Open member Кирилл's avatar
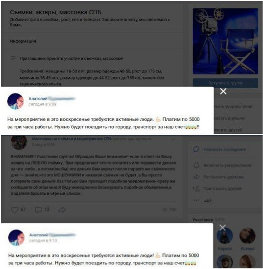Screen dimensions: 263x269 [225, 236]
